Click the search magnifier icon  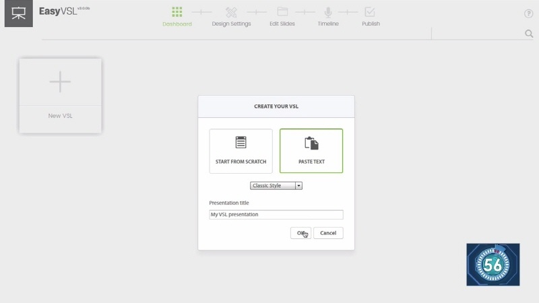coord(529,33)
